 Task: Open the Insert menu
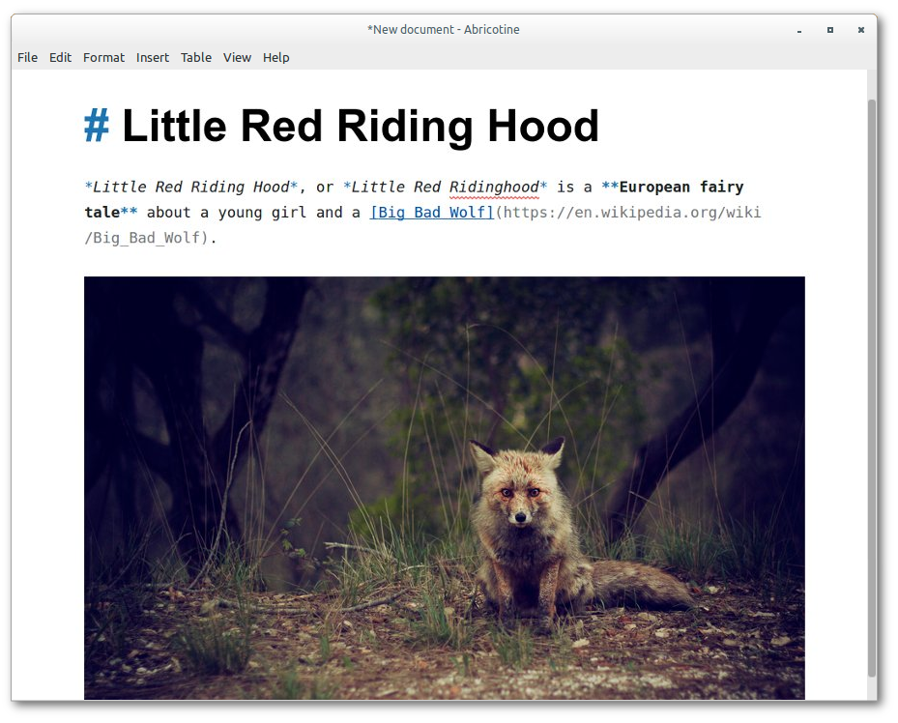153,58
